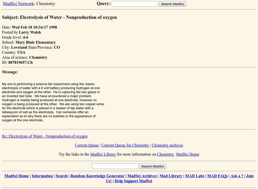Screen dimensions: 258x189
Task: Open the MadSci Archives footer link
Action: tap(142, 176)
